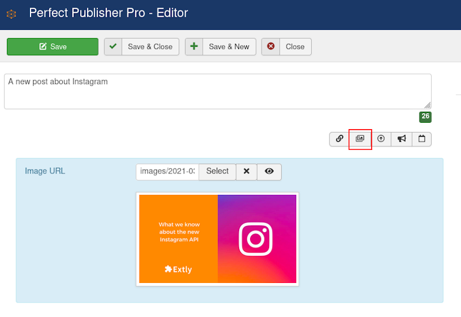The width and height of the screenshot is (461, 317).
Task: Click the textarea resize handle corner
Action: (428, 105)
